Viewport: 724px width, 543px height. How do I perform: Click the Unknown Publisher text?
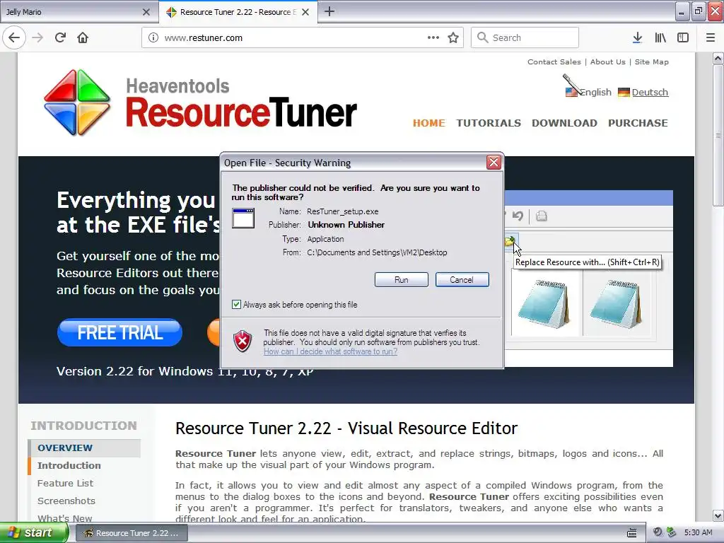point(346,225)
